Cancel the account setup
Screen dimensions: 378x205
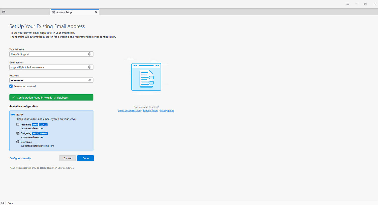point(68,158)
